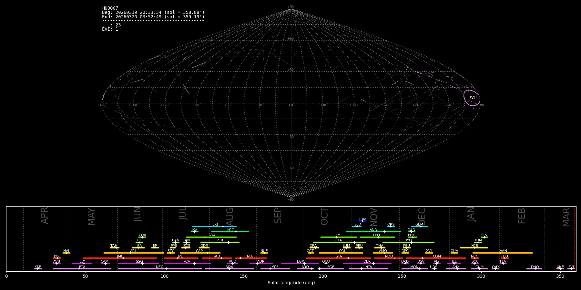581x290 pixels.
Task: Select the End: 20260320 03:52:49 line
Action: click(153, 17)
